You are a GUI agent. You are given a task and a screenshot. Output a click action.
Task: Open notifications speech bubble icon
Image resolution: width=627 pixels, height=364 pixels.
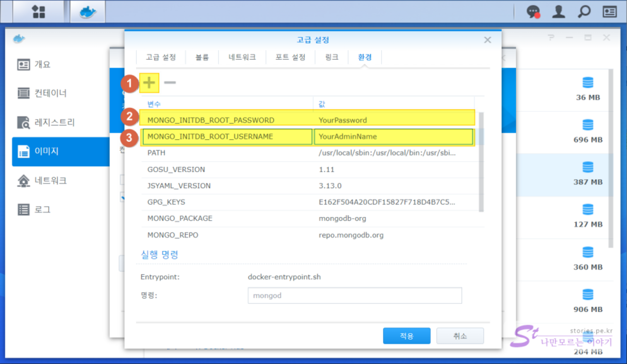coord(533,12)
